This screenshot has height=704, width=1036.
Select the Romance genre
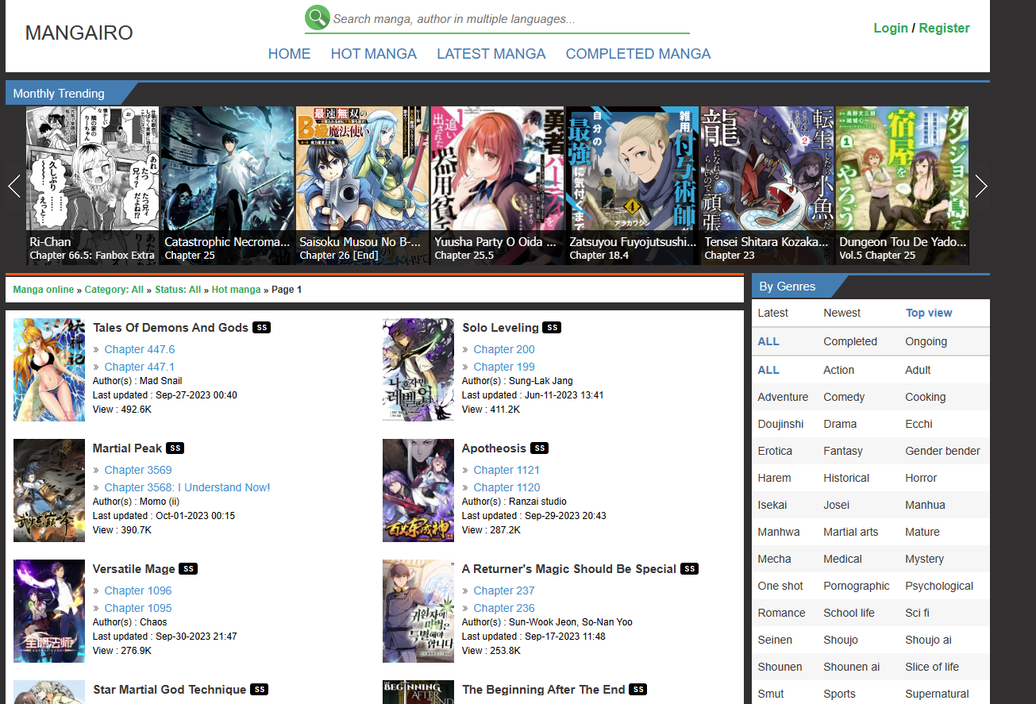point(782,613)
